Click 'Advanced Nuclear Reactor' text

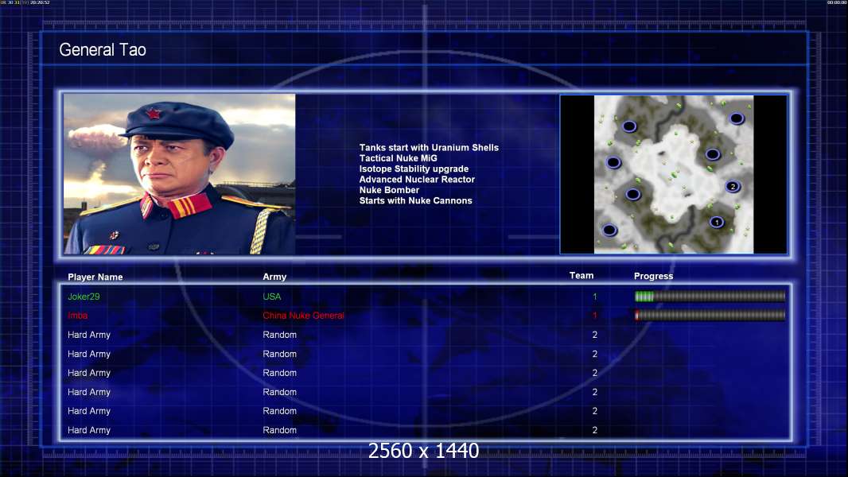(417, 180)
